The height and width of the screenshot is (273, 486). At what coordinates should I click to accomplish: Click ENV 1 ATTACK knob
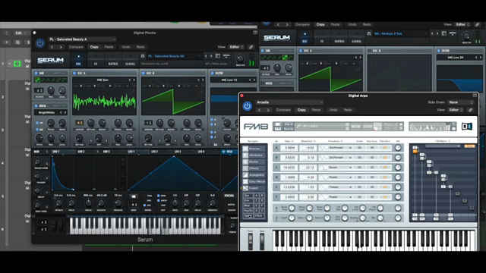[x=58, y=203]
